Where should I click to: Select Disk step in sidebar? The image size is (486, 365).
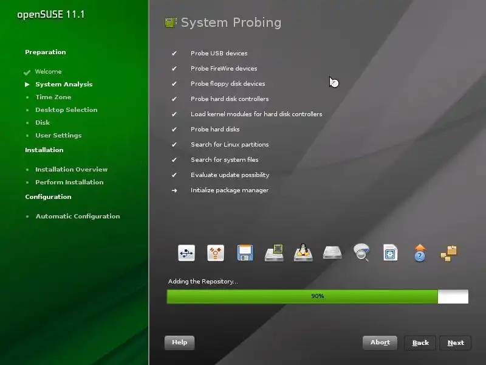click(43, 123)
